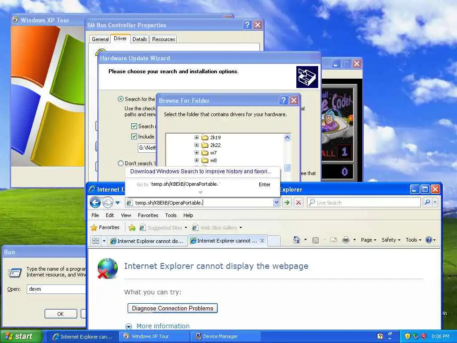
Task: Click the Browse For Folder help question button
Action: pos(283,100)
